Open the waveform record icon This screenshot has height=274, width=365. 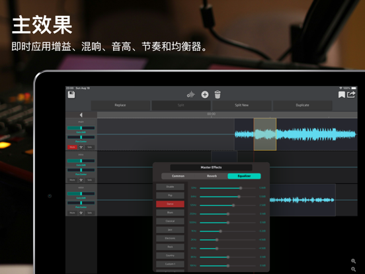191,95
